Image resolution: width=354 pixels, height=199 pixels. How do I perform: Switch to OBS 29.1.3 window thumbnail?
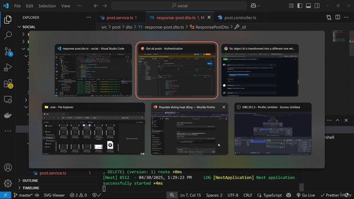pyautogui.click(x=273, y=129)
